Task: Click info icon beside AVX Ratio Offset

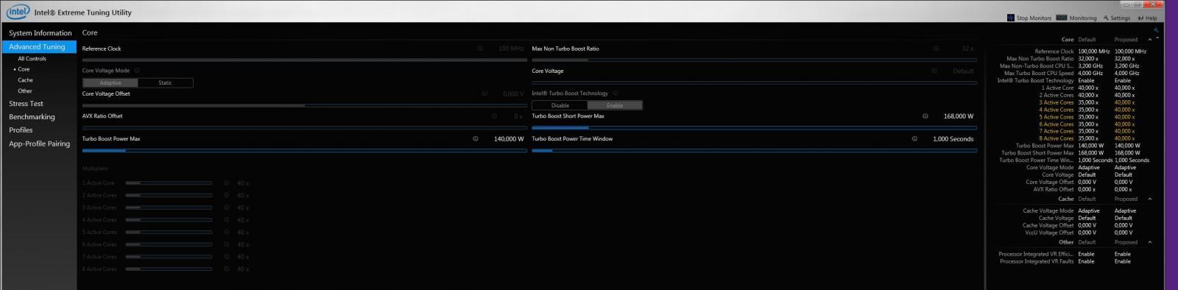Action: tap(493, 116)
